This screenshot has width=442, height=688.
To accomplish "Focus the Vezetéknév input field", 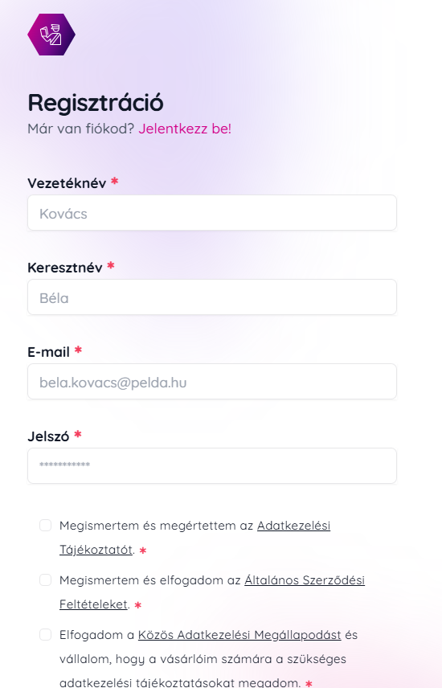I will (x=212, y=213).
